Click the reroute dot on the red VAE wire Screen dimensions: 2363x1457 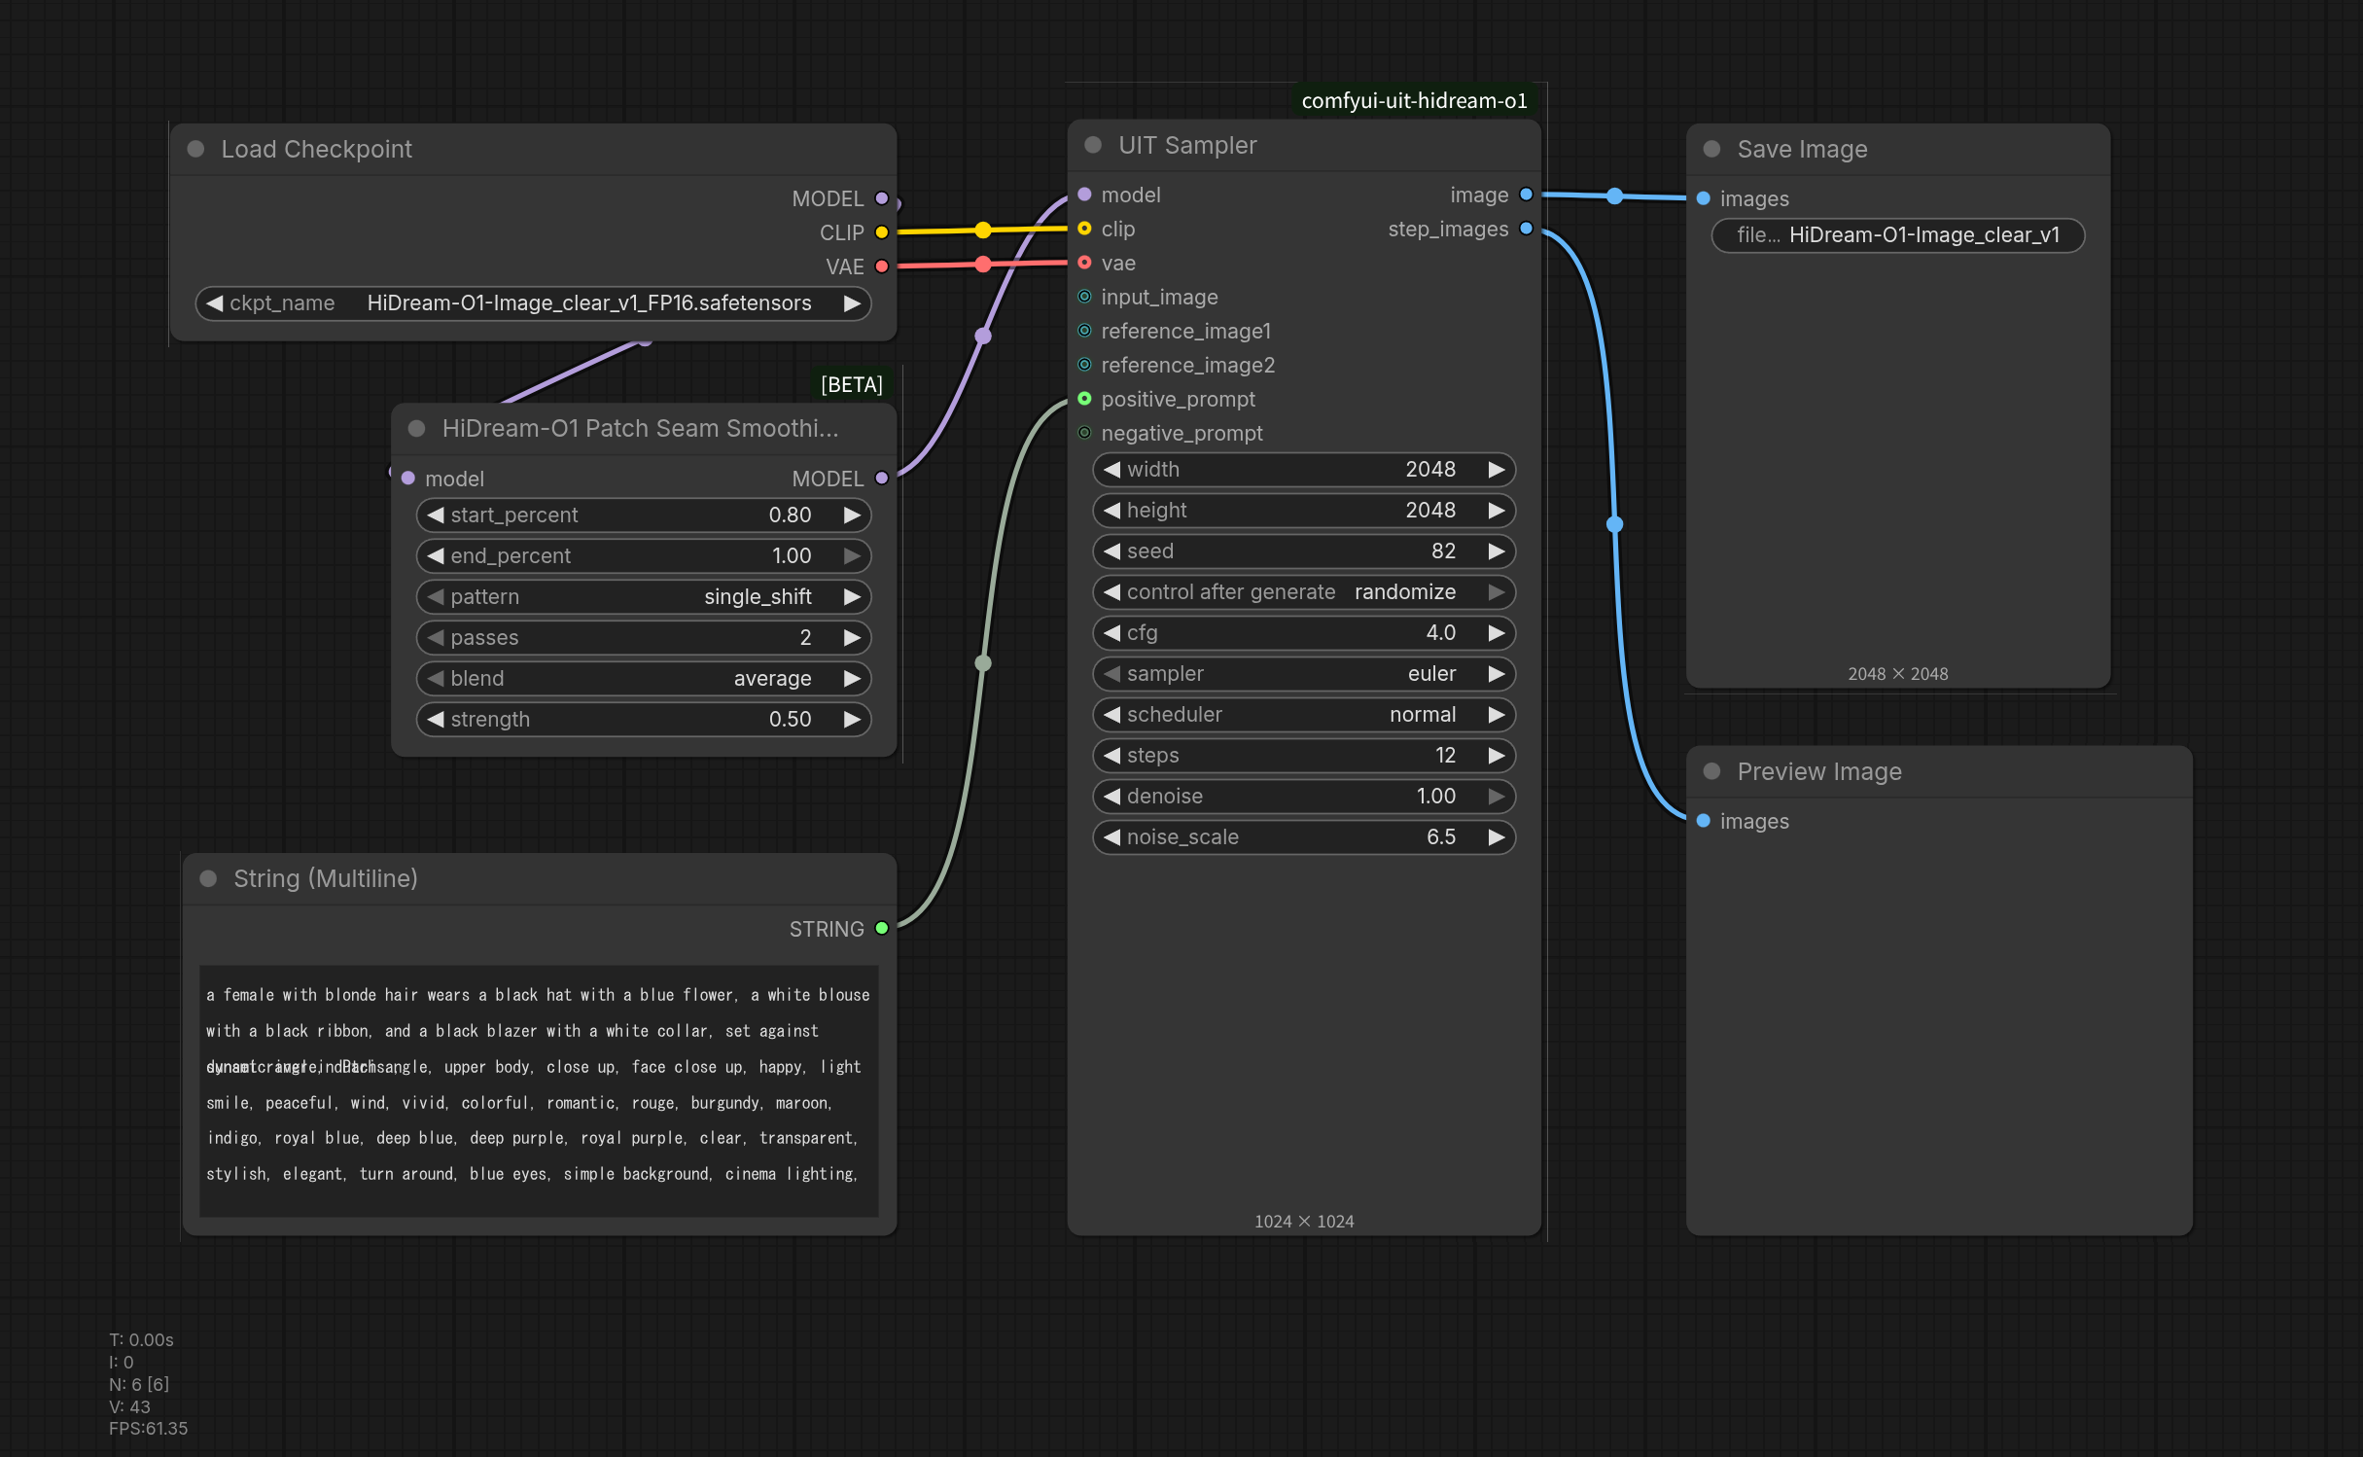pos(983,265)
